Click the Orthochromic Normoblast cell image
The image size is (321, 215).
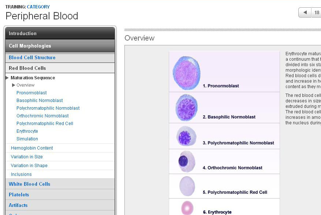tap(187, 161)
